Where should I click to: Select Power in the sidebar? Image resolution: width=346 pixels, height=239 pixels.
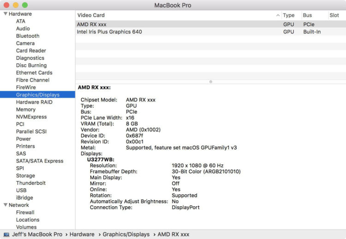click(23, 139)
